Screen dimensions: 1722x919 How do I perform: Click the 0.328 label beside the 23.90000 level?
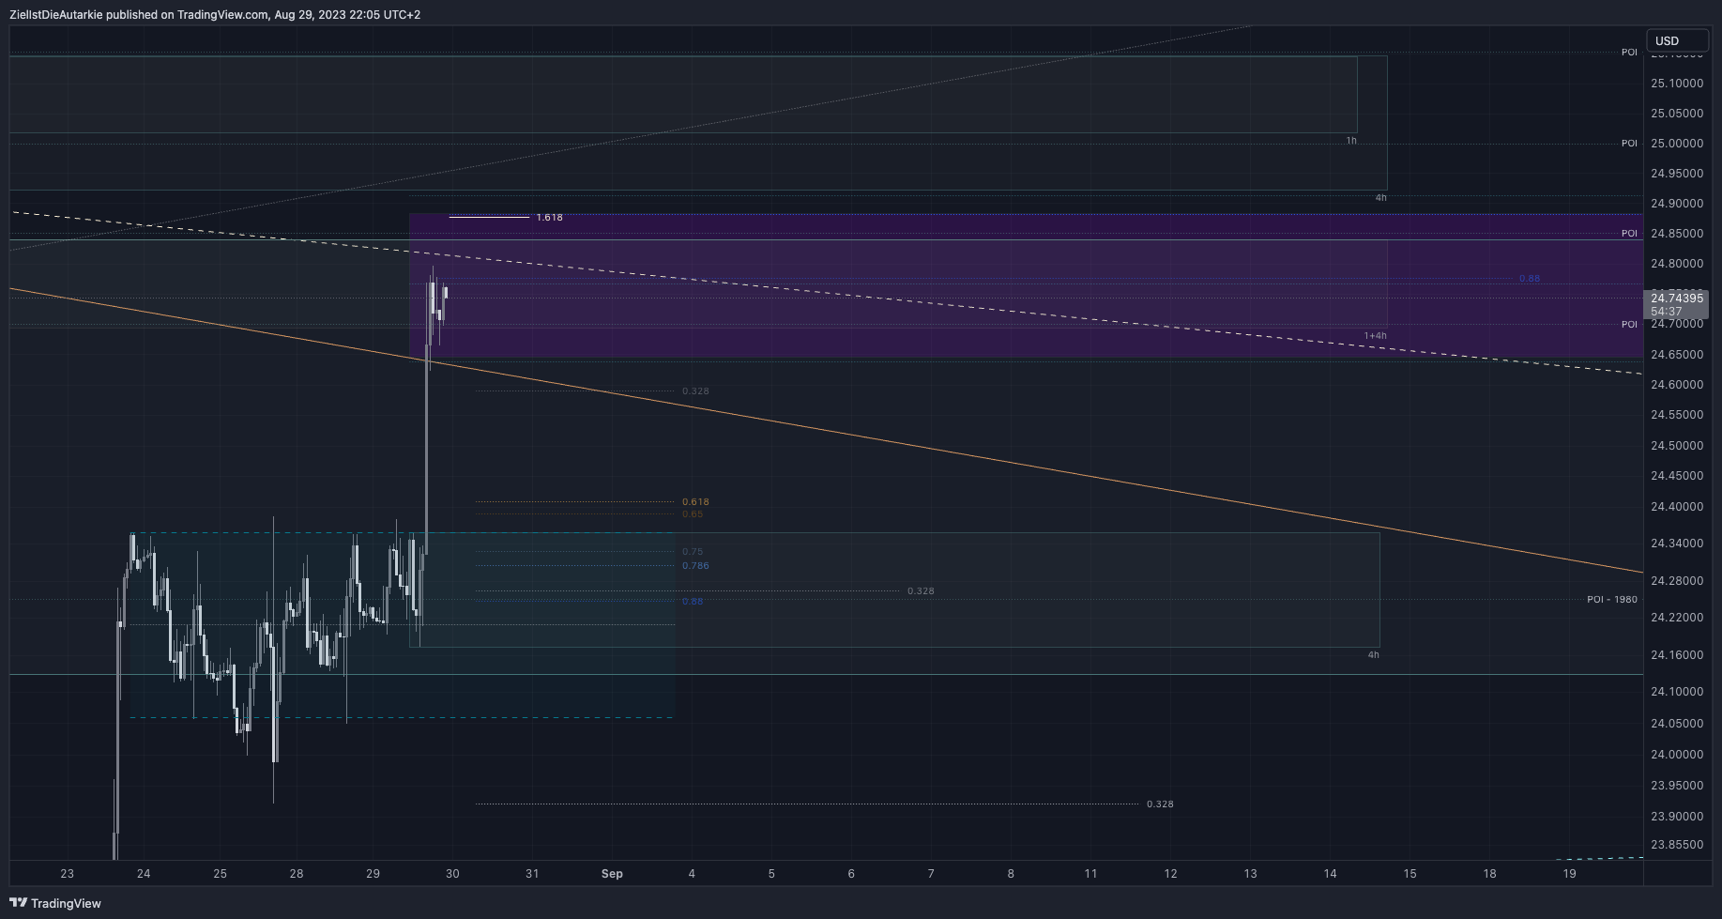(x=1160, y=804)
